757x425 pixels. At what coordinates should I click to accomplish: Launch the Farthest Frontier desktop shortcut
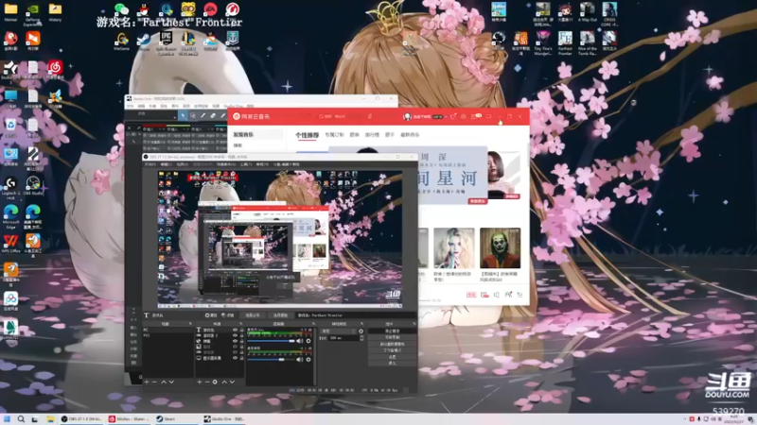pyautogui.click(x=565, y=42)
